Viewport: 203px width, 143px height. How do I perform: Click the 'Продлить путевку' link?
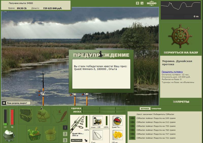click(172, 72)
